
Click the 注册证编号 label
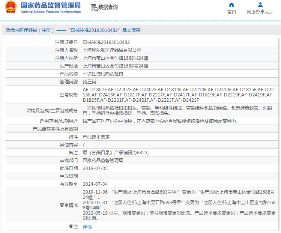tap(66, 42)
